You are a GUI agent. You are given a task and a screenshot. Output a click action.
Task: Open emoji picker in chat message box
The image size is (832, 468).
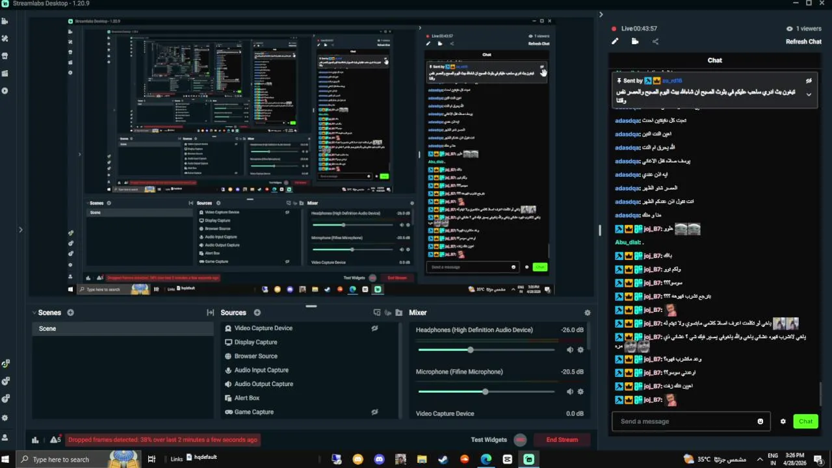tap(760, 421)
